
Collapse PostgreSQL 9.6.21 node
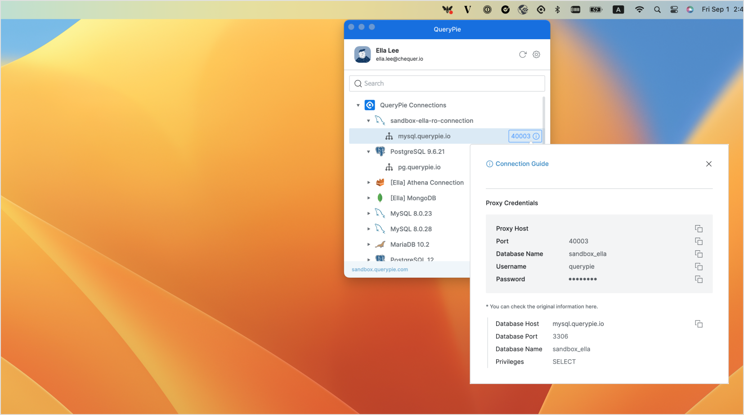(368, 152)
